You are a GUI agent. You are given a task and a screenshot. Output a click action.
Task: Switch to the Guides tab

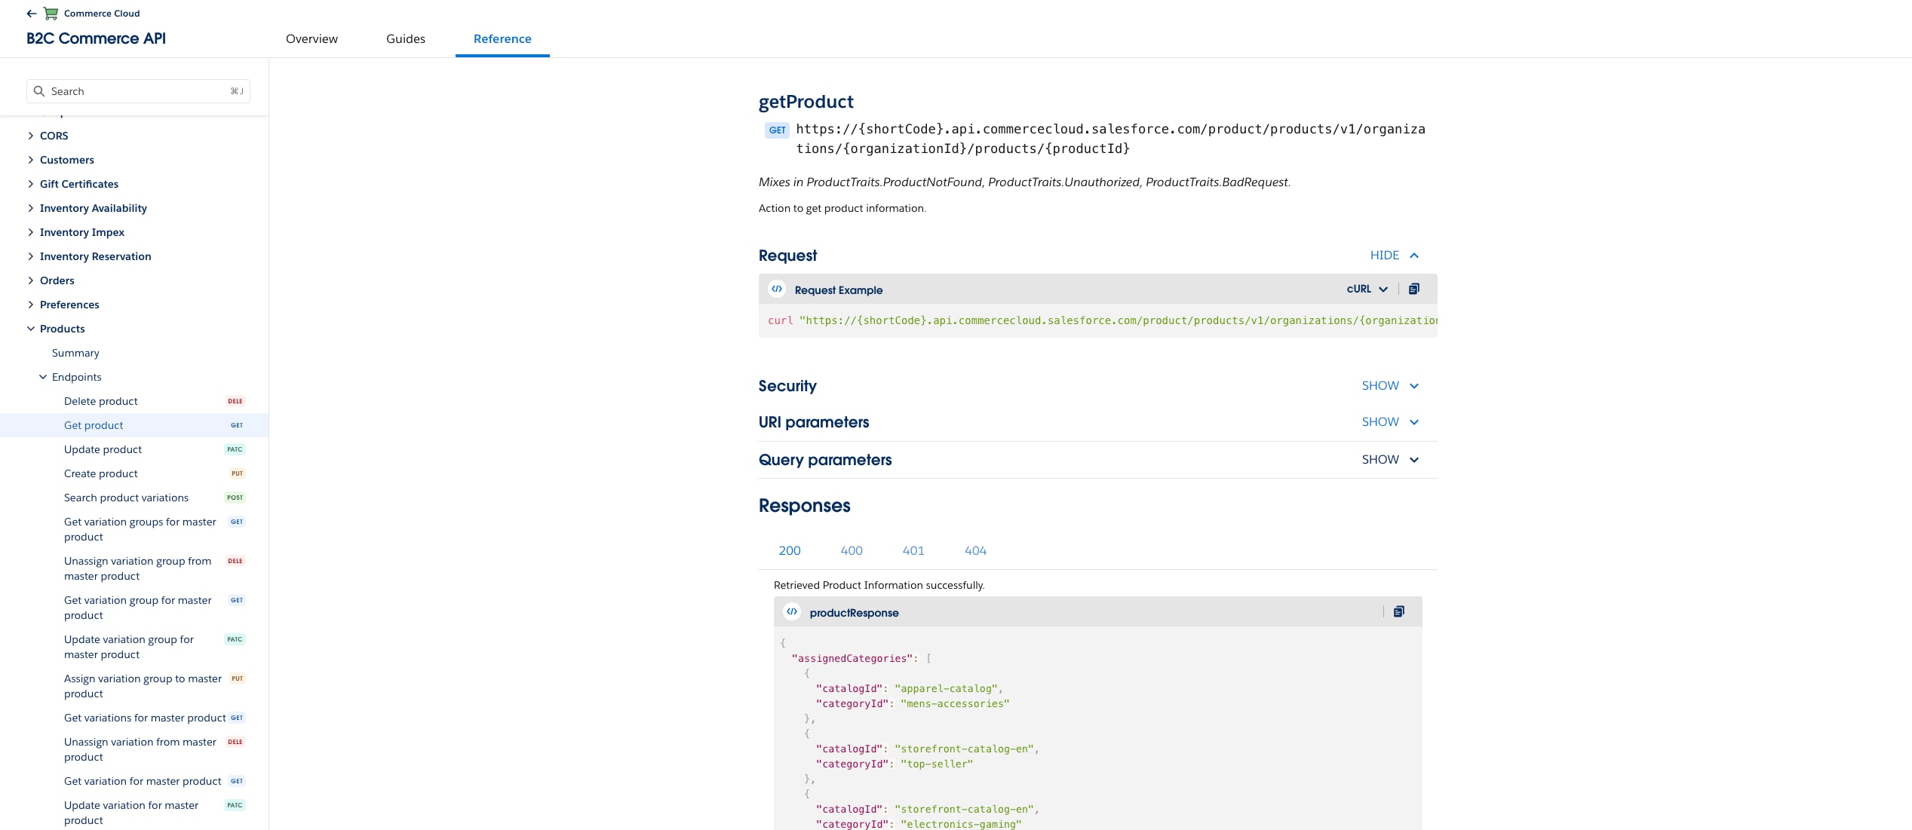click(406, 39)
